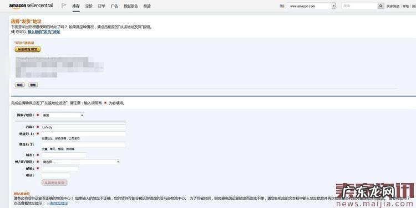Open the 定价 (Pricing) menu
Image resolution: width=416 pixels, height=208 pixels.
click(x=89, y=6)
